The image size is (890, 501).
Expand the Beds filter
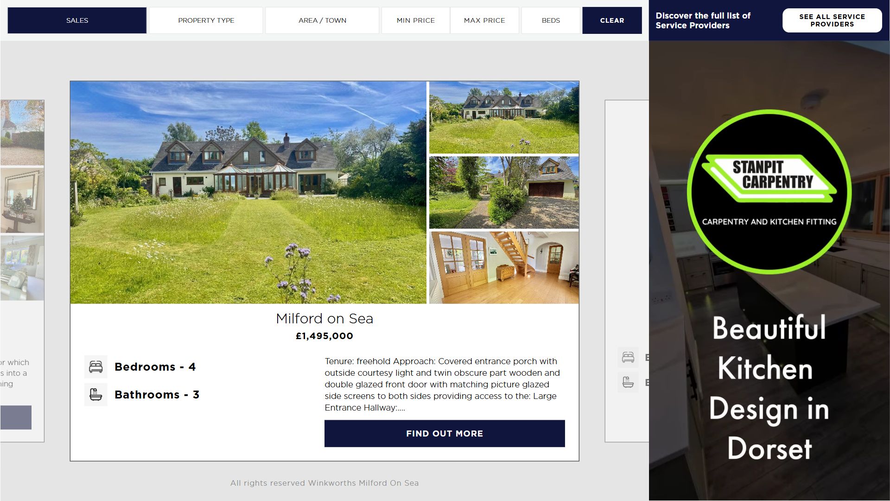click(551, 20)
